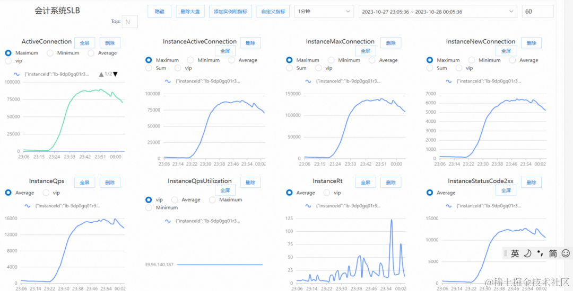573x291 pixels.
Task: Select vip for InstanceQps
Action: click(46, 192)
